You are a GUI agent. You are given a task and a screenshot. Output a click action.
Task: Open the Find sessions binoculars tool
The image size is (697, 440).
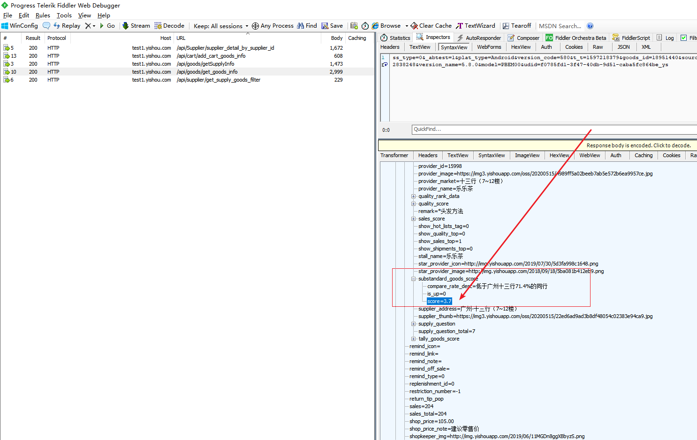[307, 26]
